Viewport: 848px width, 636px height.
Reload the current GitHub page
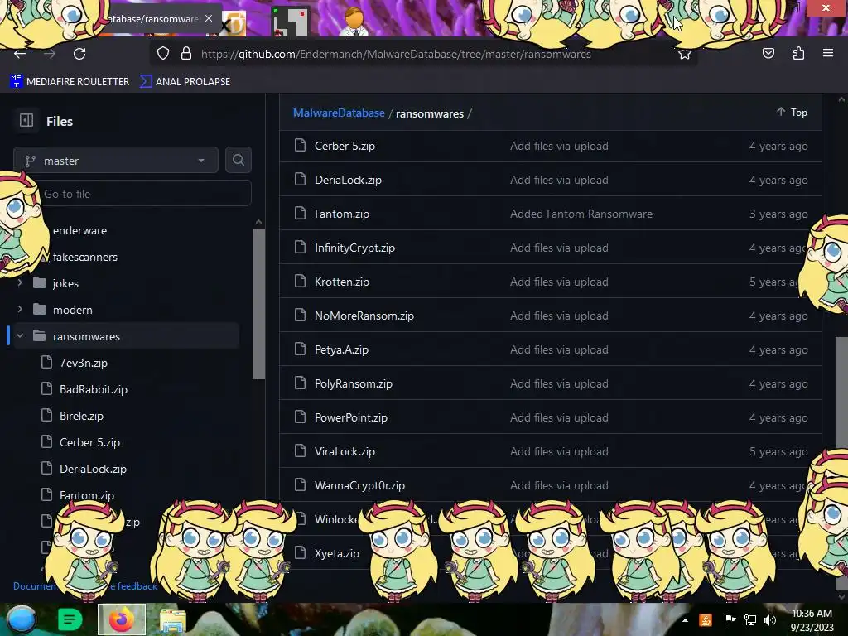pos(79,54)
